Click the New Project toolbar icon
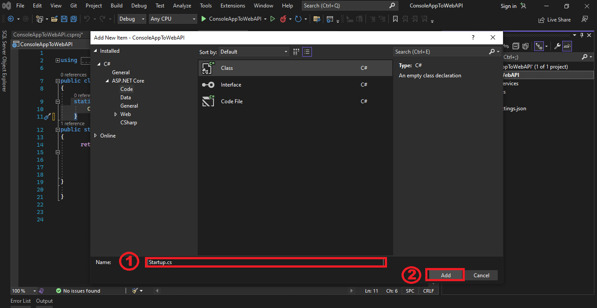Viewport: 597px width, 308px height. click(x=40, y=19)
